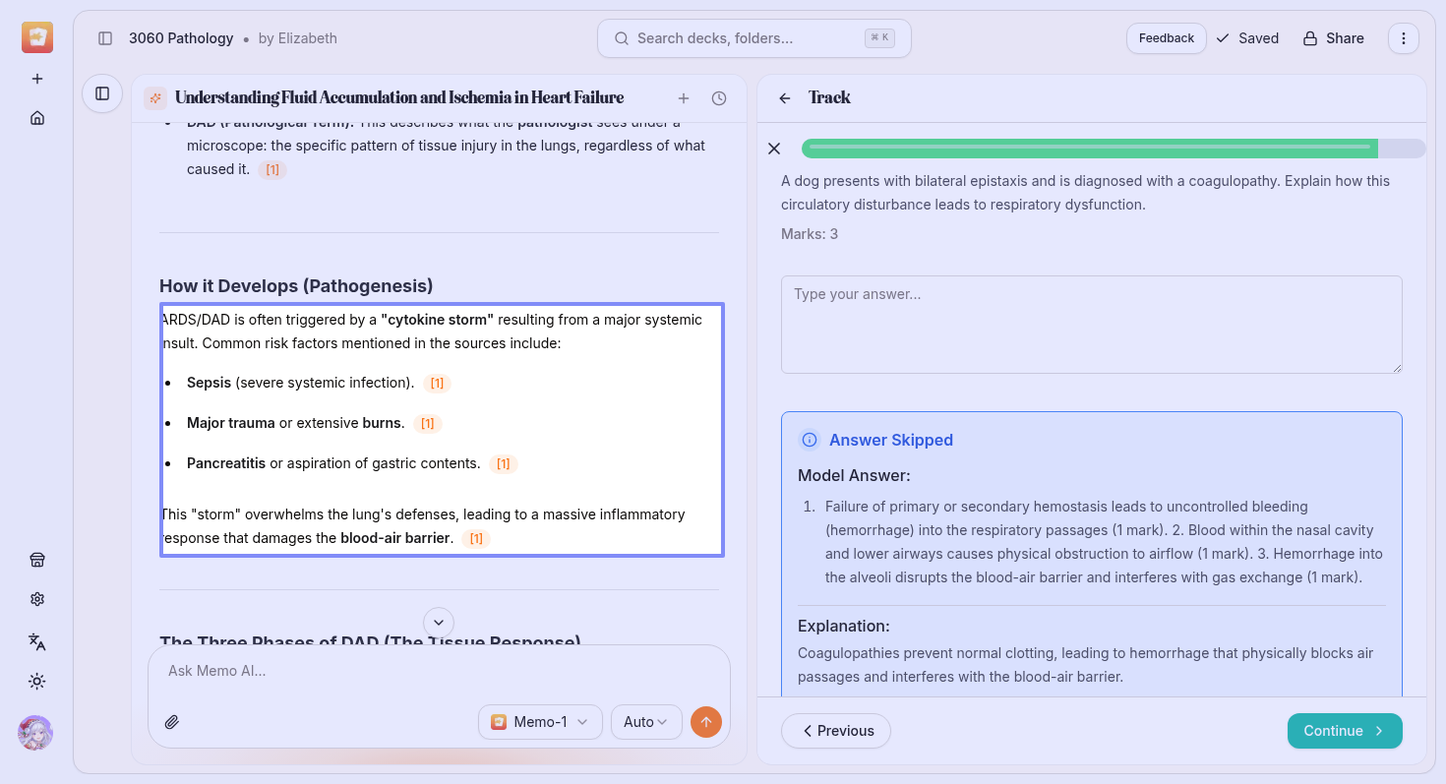Click the Type your answer text box
The height and width of the screenshot is (784, 1446).
point(1091,325)
